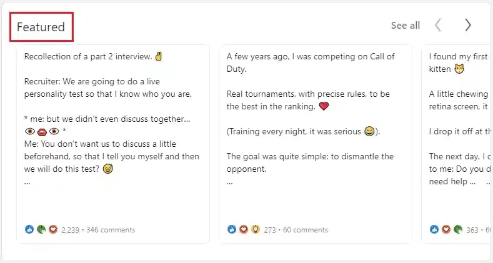Click the lightbulb insightful icon on Call of Duty post
Image resolution: width=493 pixels, height=263 pixels.
(x=256, y=229)
